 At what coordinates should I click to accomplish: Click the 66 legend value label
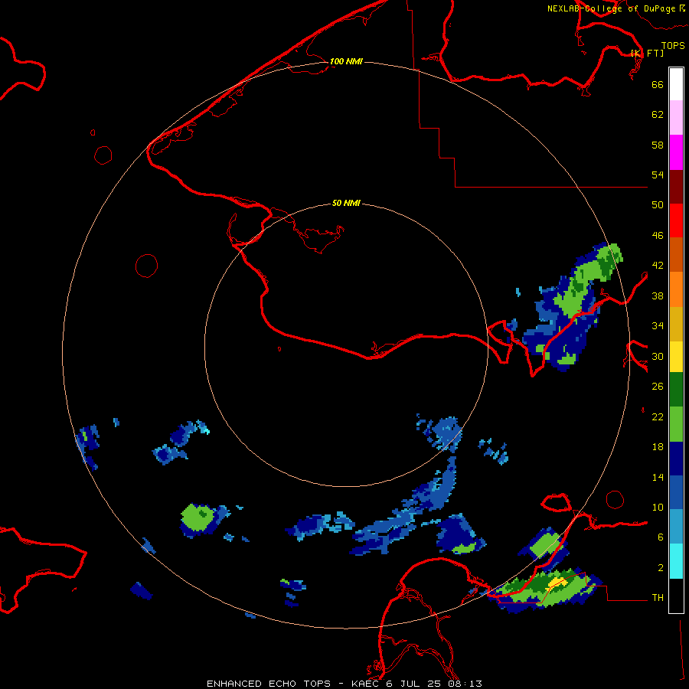(x=658, y=84)
